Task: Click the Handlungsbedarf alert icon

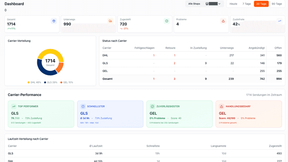Action: click(x=222, y=106)
